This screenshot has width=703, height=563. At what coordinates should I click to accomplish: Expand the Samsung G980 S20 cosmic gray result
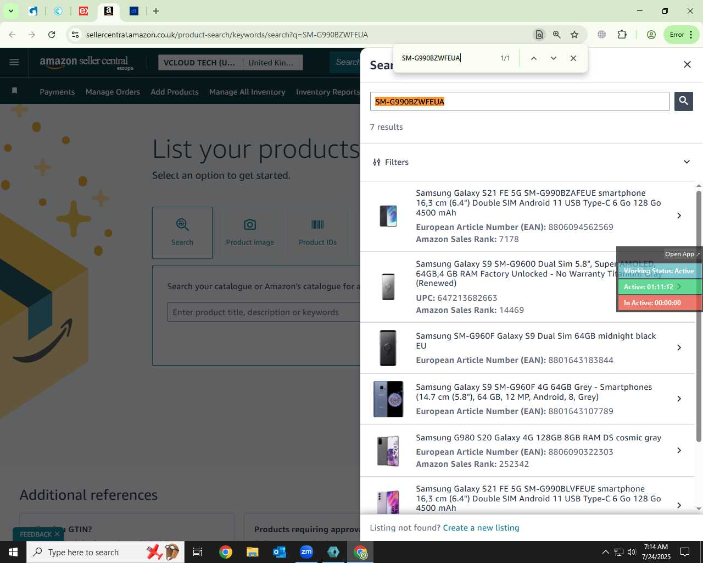679,450
